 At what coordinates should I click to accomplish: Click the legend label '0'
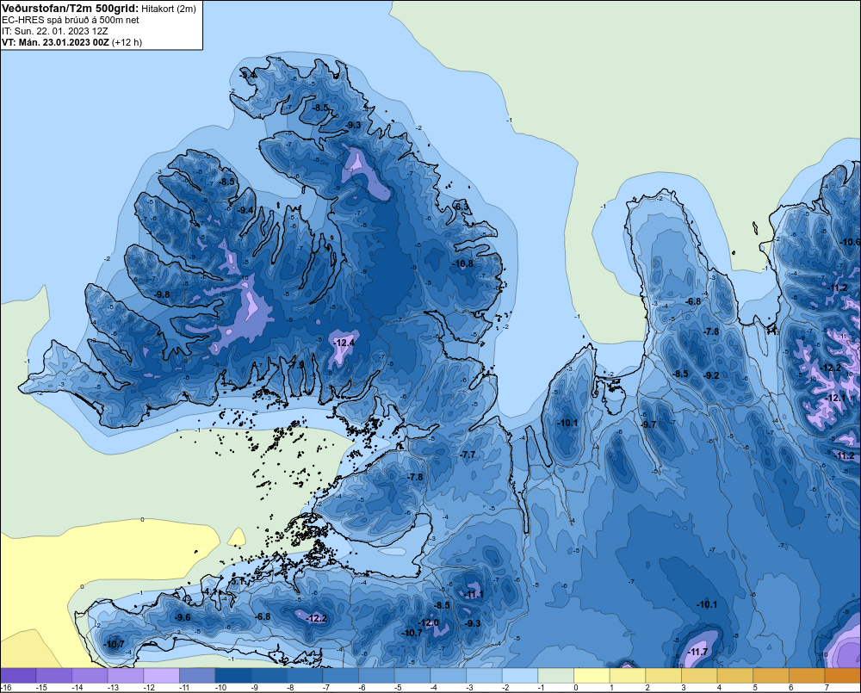coord(576,688)
